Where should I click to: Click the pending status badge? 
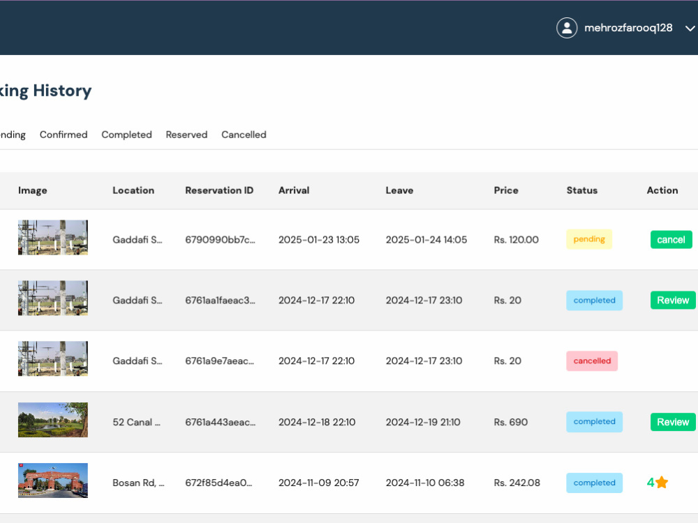click(x=589, y=239)
